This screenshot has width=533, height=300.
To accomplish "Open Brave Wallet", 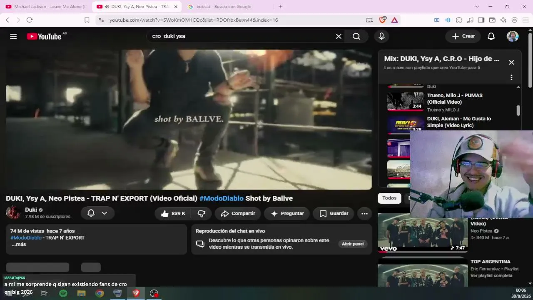I will 492,20.
